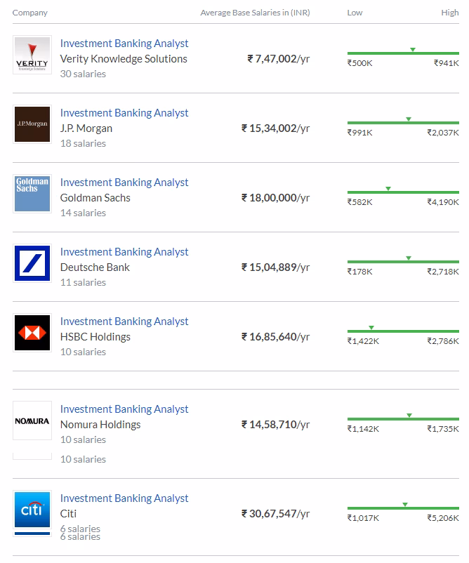The height and width of the screenshot is (563, 469).
Task: Click the HSBC Holdings hexagon logo
Action: (x=33, y=332)
